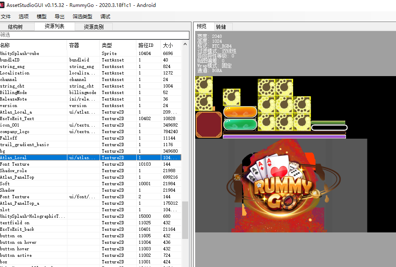The width and height of the screenshot is (396, 267).
Task: Click the AssetStudio app icon in title bar
Action: pos(2,5)
